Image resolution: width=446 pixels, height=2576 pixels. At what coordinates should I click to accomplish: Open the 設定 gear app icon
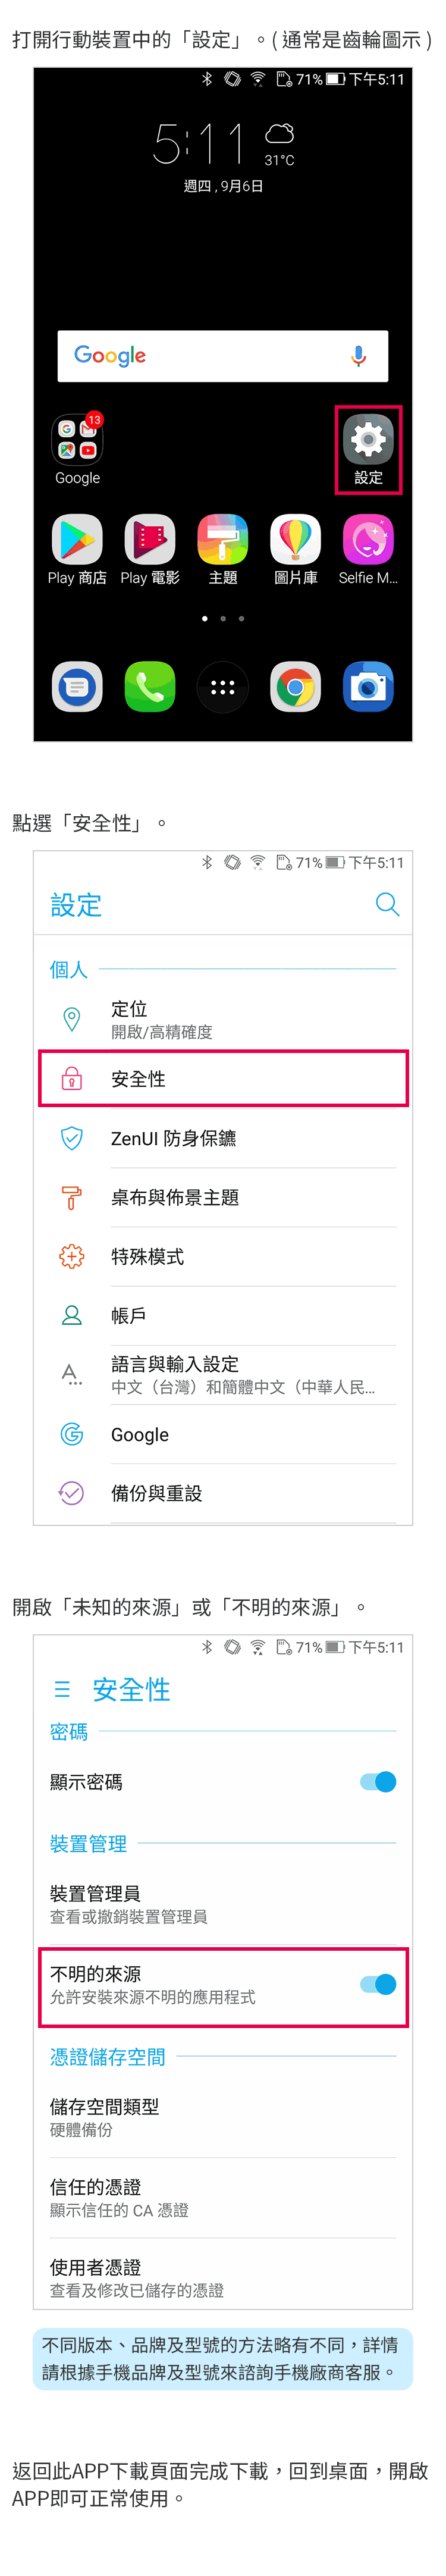click(368, 441)
